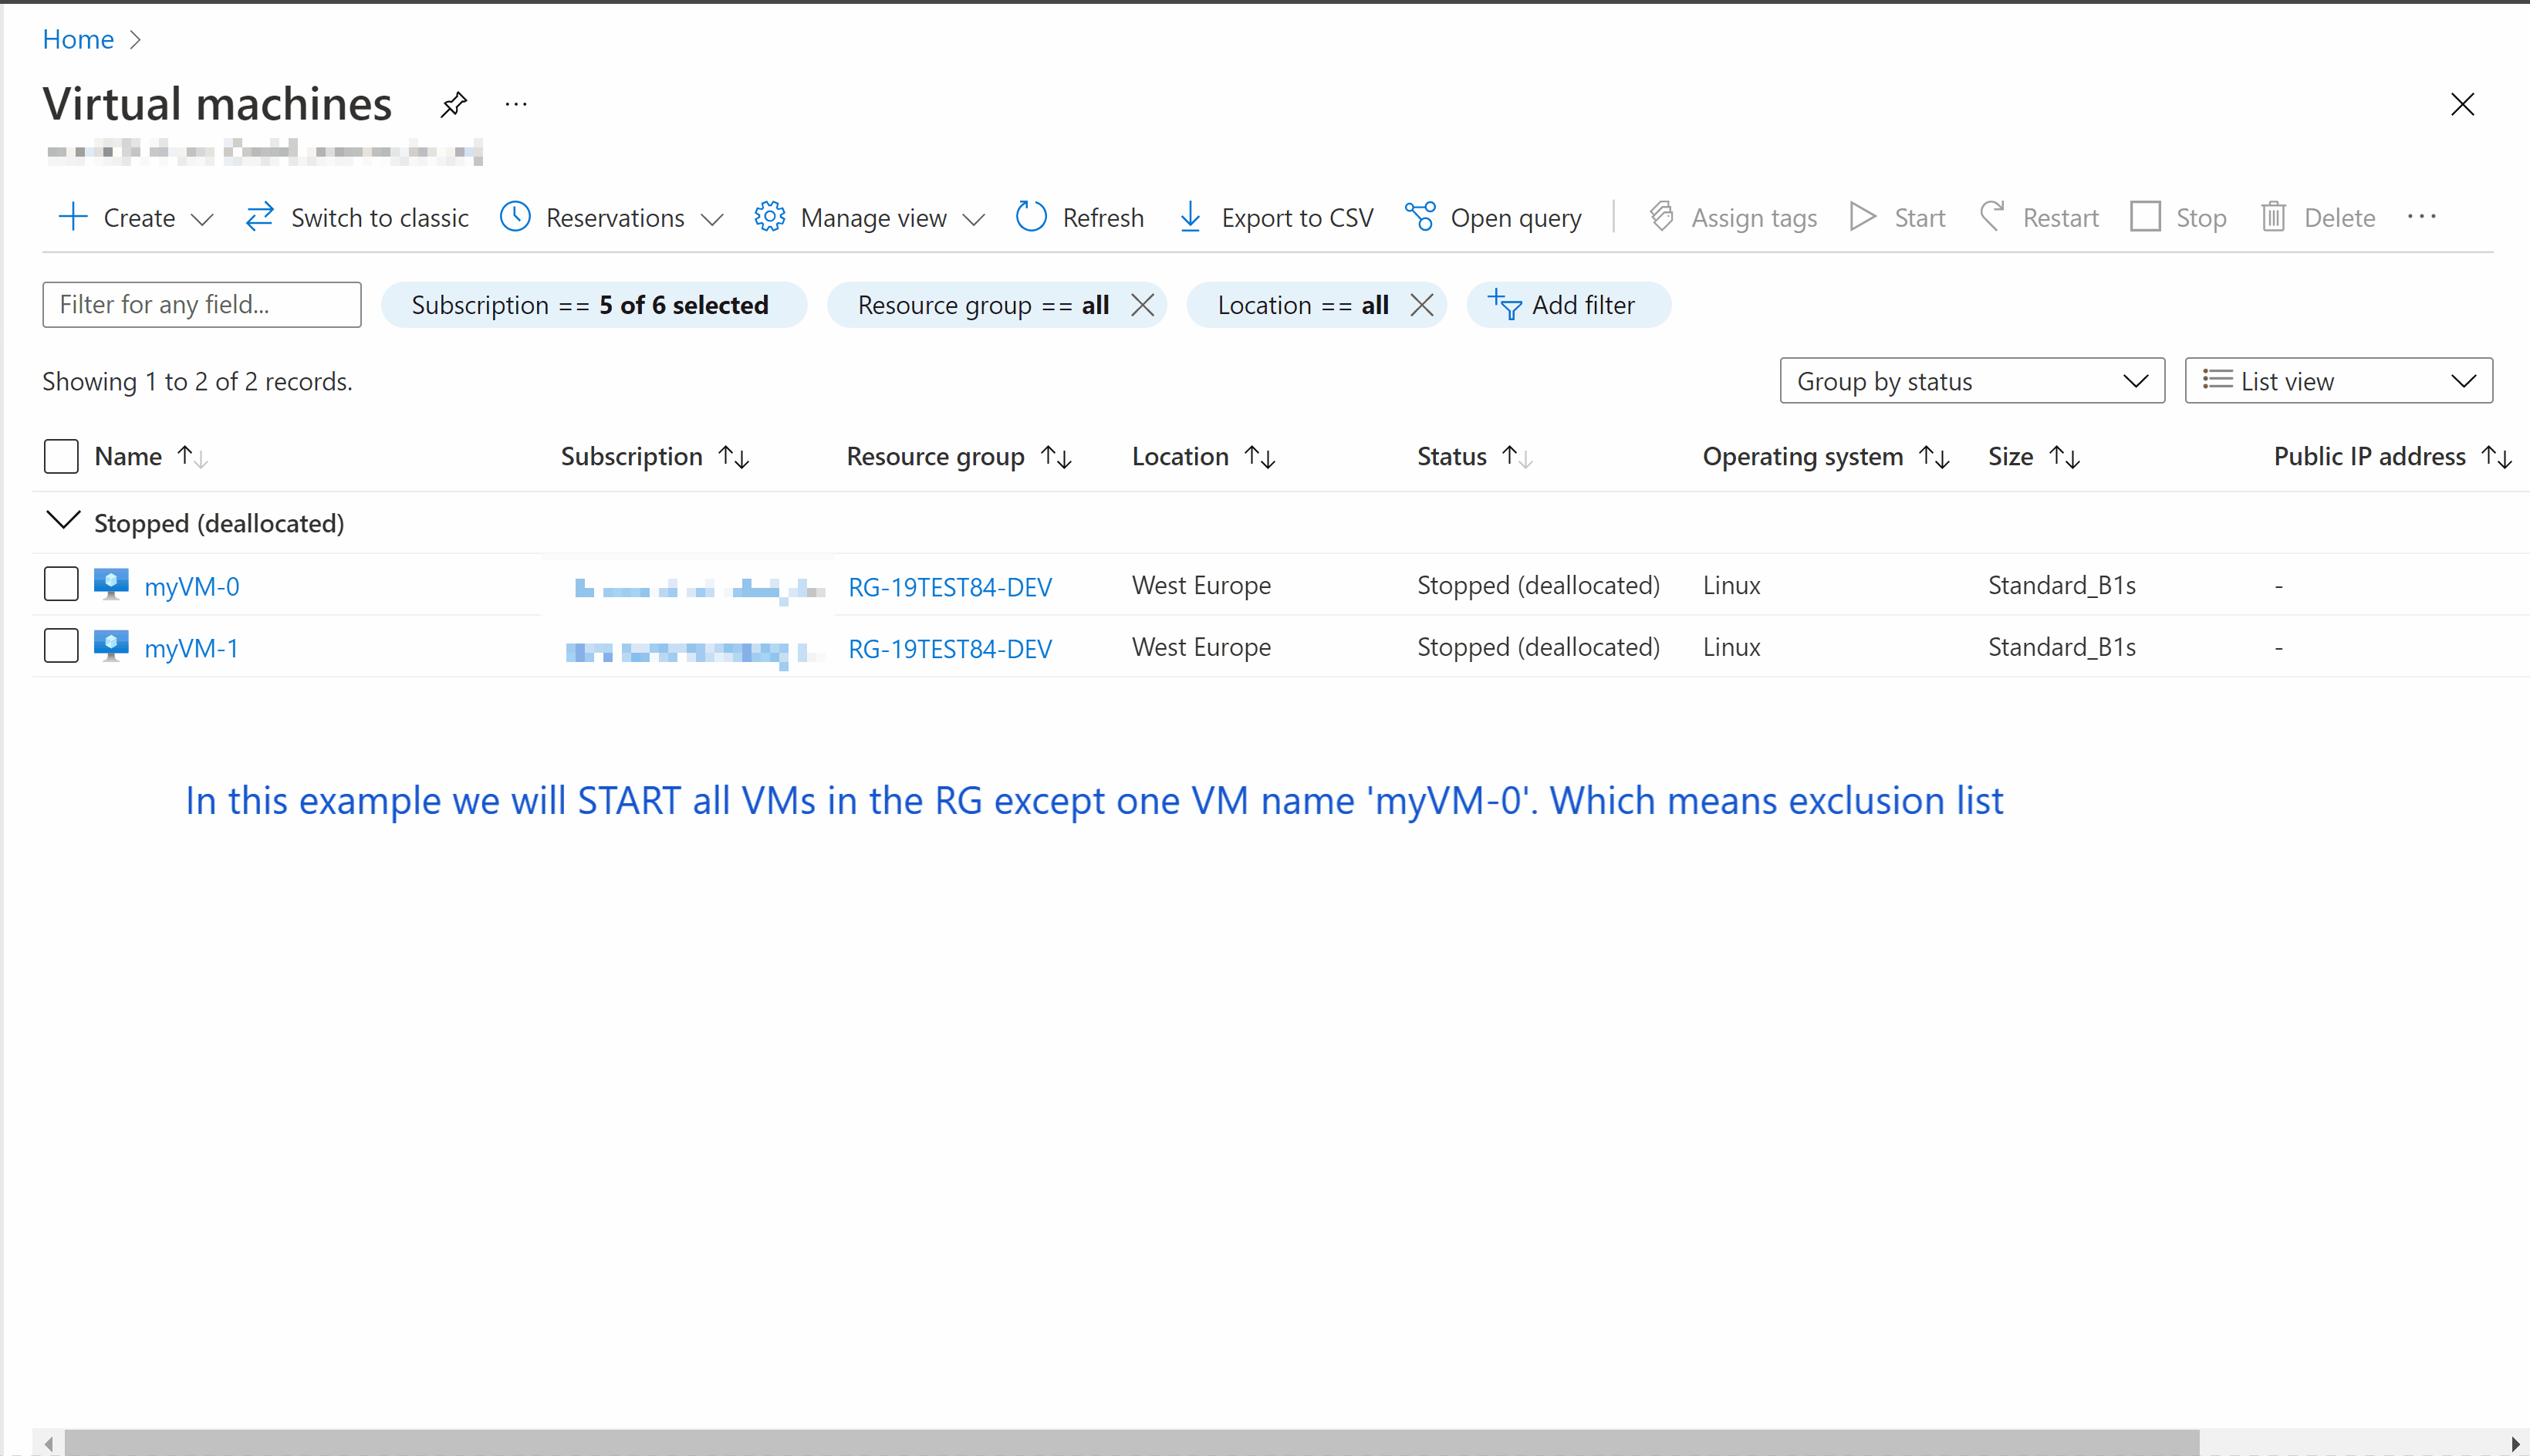Check the select-all checkbox in Name column
Image resolution: width=2530 pixels, height=1456 pixels.
(x=61, y=456)
